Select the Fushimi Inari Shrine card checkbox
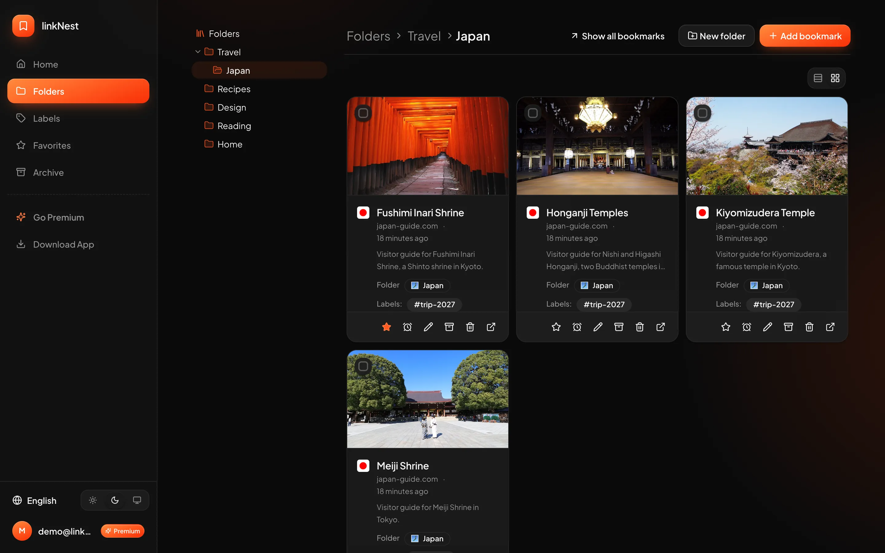Screen dimensions: 885x553 [363, 113]
